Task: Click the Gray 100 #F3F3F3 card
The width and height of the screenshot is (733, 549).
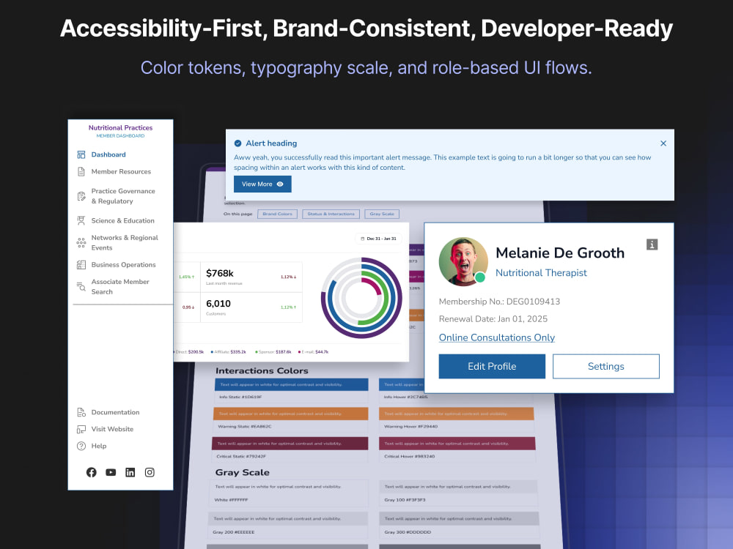Action: [x=458, y=493]
